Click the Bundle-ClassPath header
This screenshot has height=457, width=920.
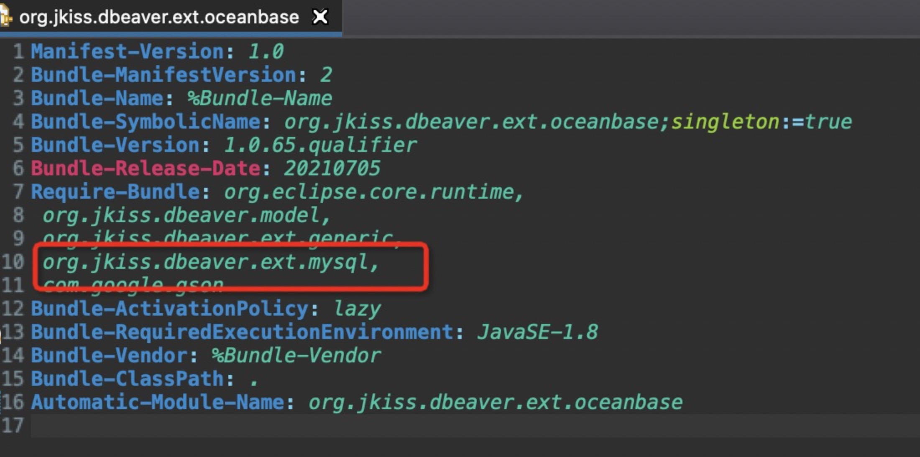[x=128, y=379]
